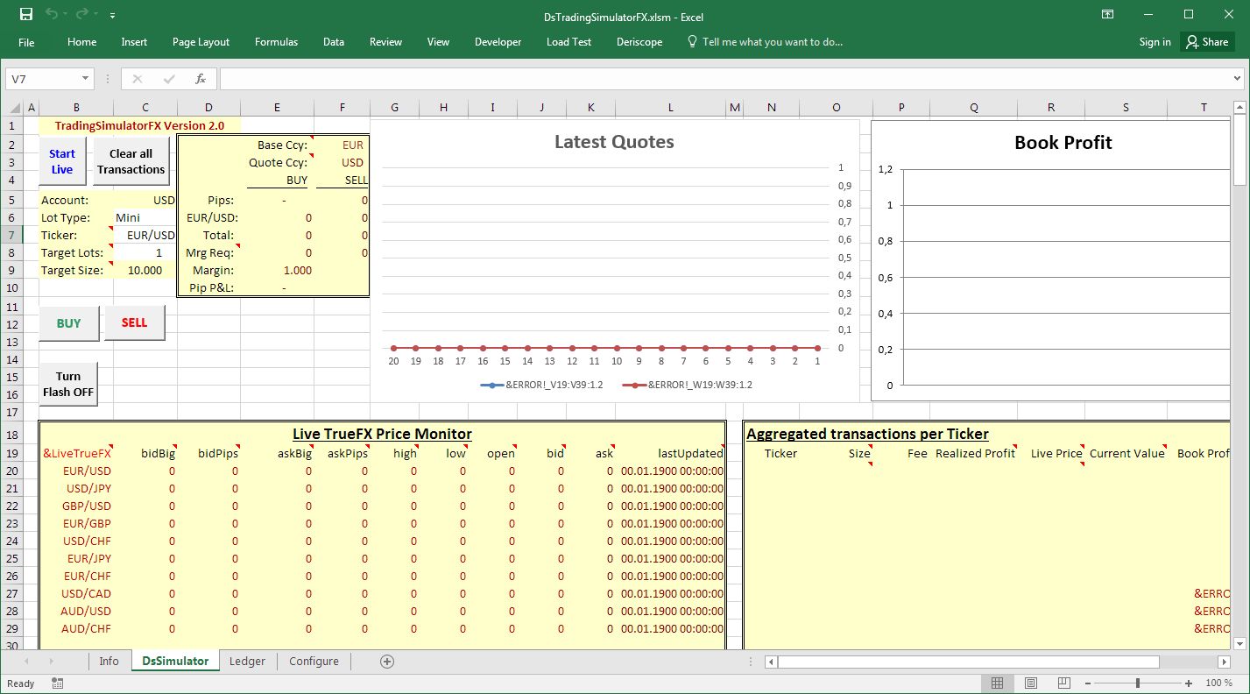This screenshot has width=1250, height=694.
Task: Open Customize Quick Access Toolbar dropdown
Action: 113,16
